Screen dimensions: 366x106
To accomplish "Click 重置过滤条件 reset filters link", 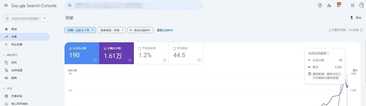I will pyautogui.click(x=165, y=30).
